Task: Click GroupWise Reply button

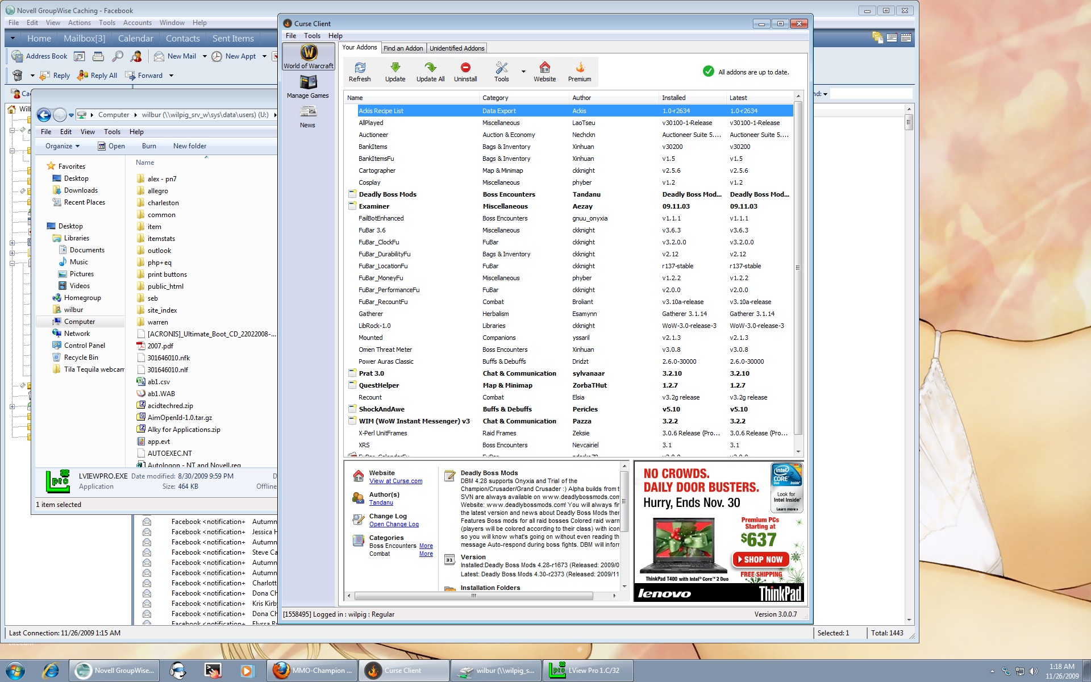Action: [x=55, y=76]
